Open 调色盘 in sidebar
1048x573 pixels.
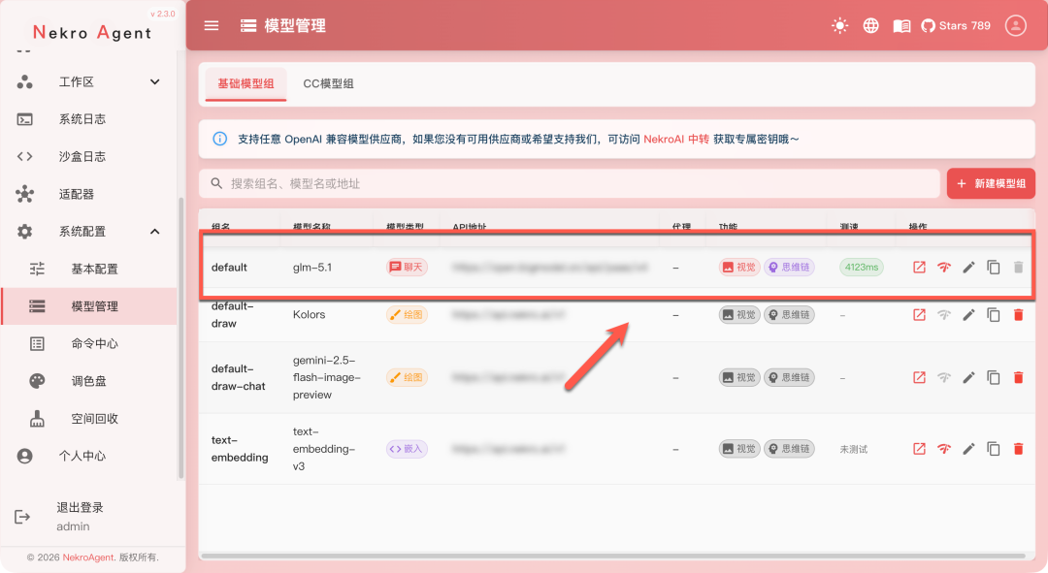89,381
